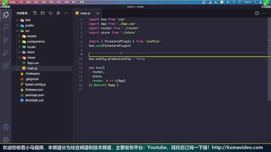The height and width of the screenshot is (152, 271).
Task: Switch to the main.js tab
Action: click(x=85, y=13)
